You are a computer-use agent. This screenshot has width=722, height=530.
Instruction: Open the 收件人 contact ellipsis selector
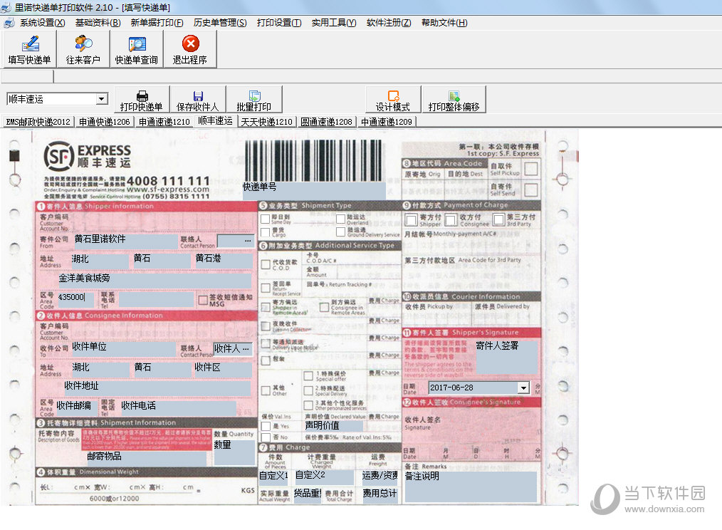pos(246,349)
